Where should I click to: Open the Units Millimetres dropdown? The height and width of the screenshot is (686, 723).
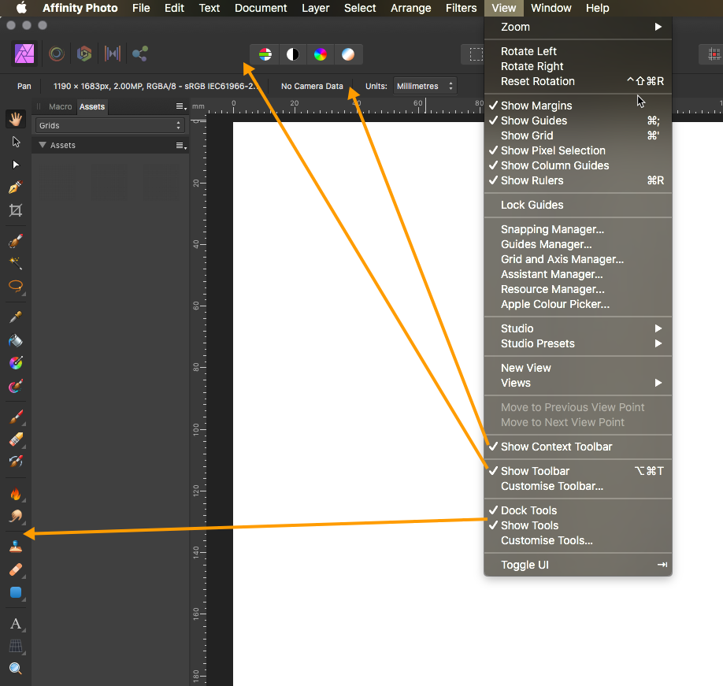pos(425,86)
